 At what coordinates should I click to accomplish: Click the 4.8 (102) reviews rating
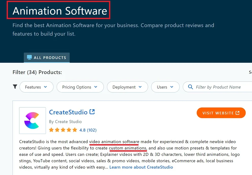click(88, 130)
